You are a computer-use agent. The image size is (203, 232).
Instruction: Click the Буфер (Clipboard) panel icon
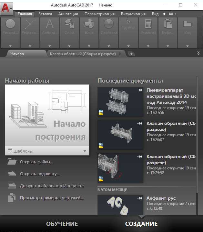click(168, 24)
